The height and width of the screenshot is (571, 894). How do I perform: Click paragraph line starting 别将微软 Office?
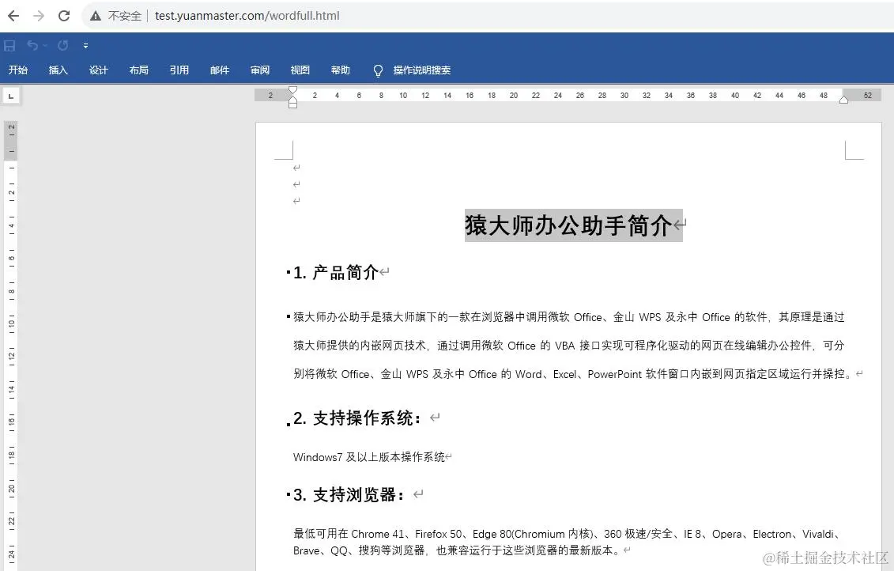(x=573, y=374)
